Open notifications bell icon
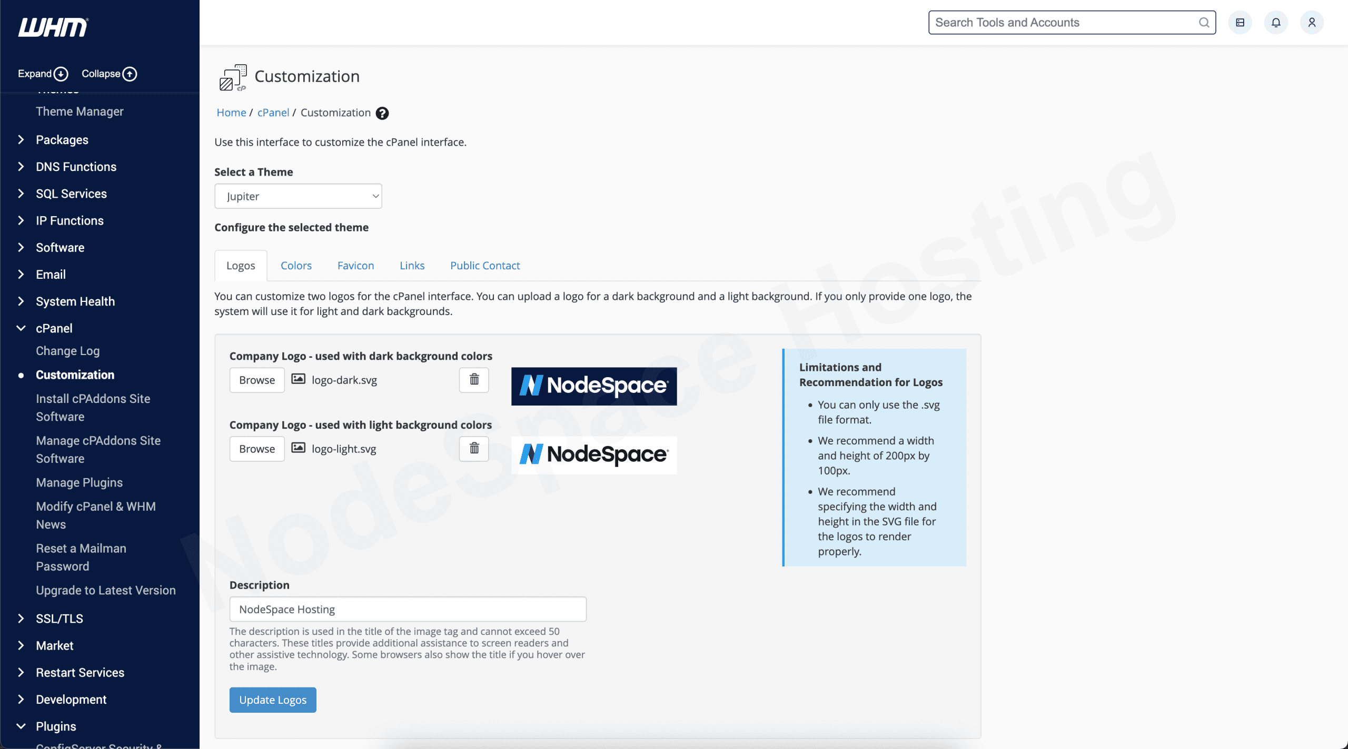The width and height of the screenshot is (1348, 749). click(x=1276, y=23)
